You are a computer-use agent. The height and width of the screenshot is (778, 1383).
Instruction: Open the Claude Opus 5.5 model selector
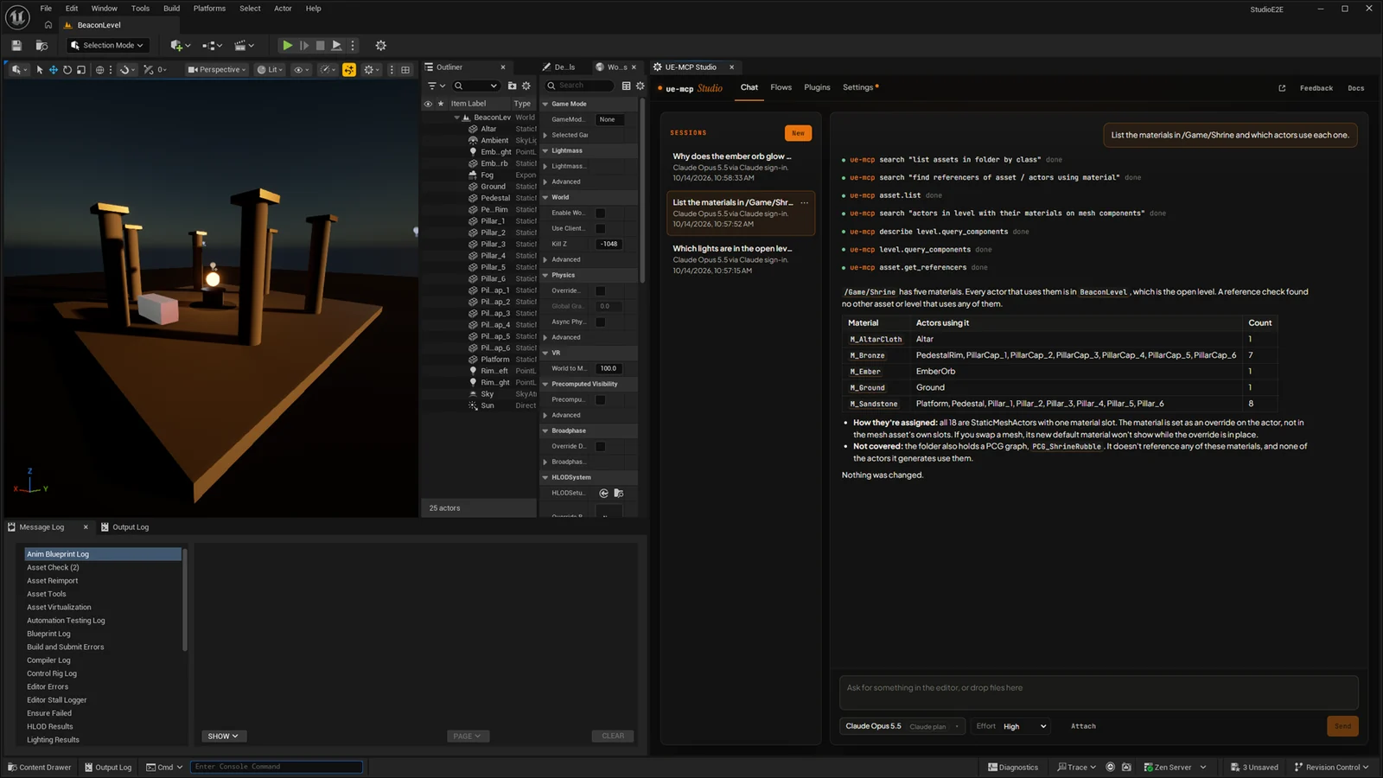coord(903,726)
